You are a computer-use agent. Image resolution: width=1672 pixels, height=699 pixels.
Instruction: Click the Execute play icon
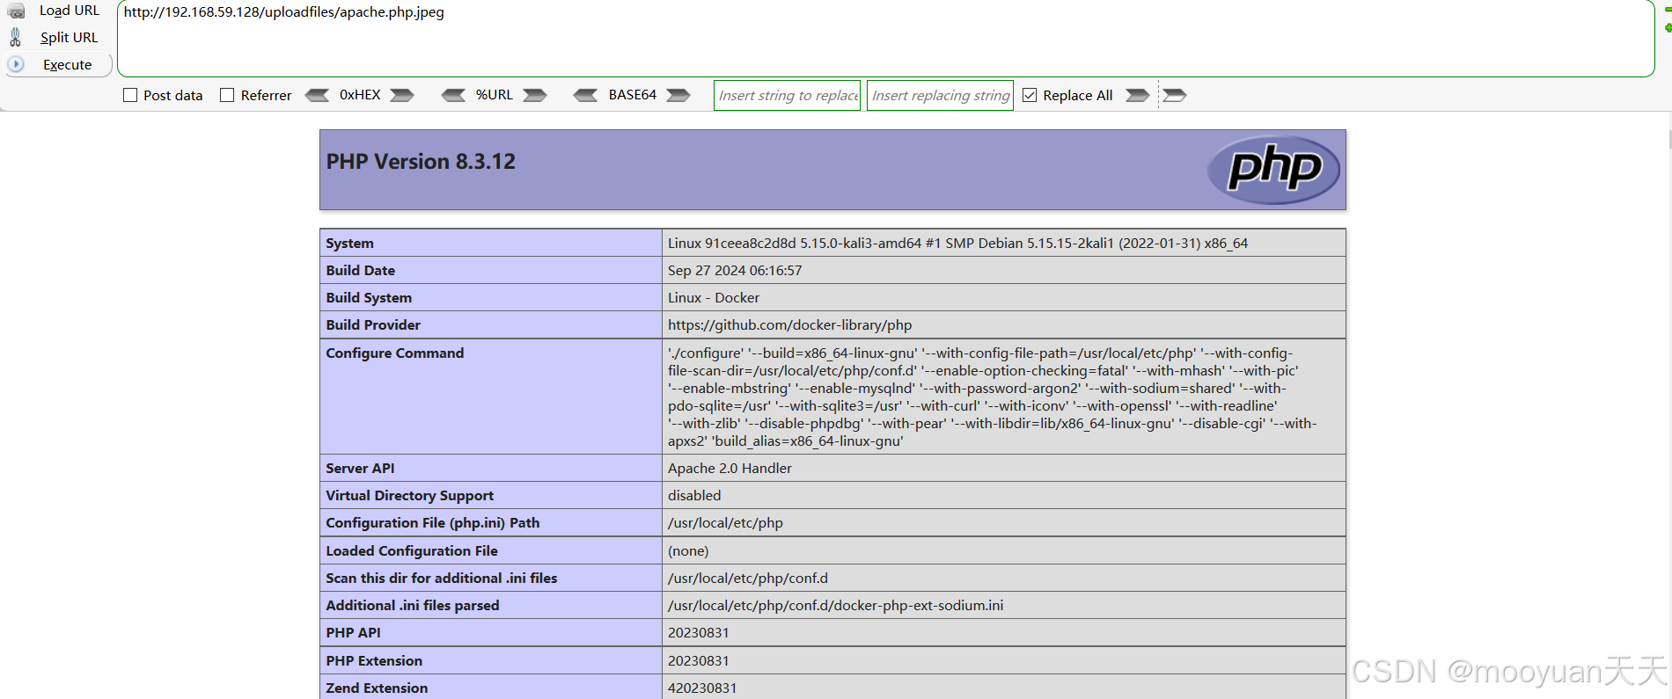tap(16, 64)
